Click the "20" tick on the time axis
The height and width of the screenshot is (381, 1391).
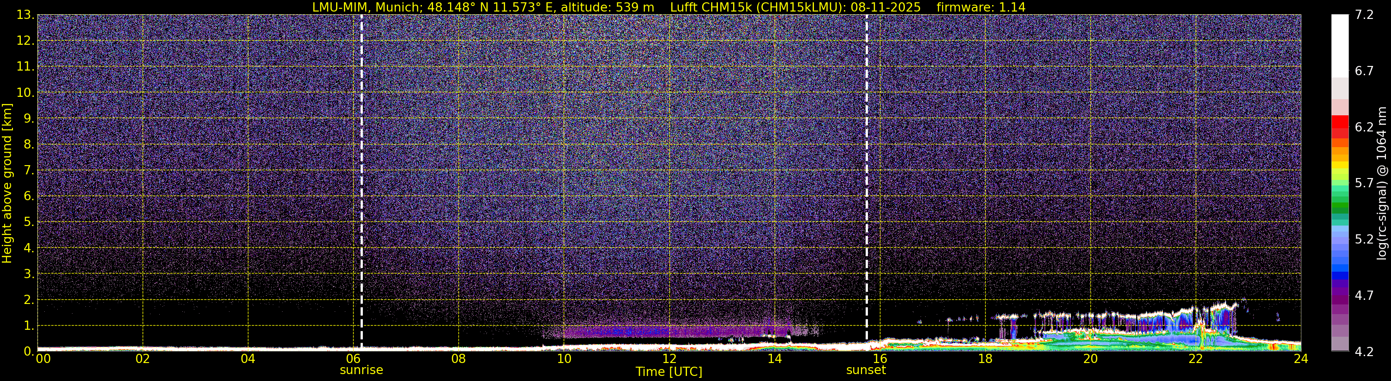pyautogui.click(x=1090, y=359)
